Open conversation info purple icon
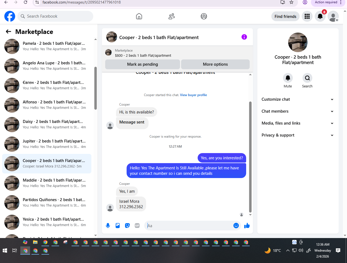347x263 pixels. pos(244,37)
